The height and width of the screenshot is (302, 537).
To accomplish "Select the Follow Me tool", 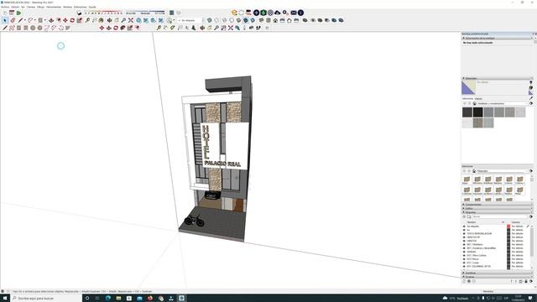I will point(123,28).
